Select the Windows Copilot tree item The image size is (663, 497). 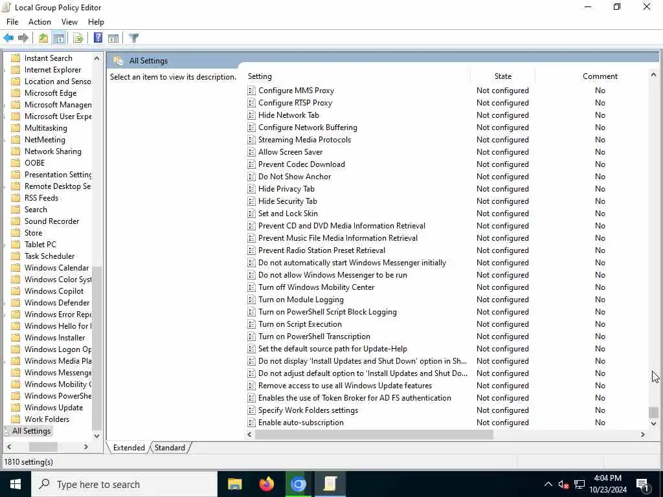tap(54, 291)
